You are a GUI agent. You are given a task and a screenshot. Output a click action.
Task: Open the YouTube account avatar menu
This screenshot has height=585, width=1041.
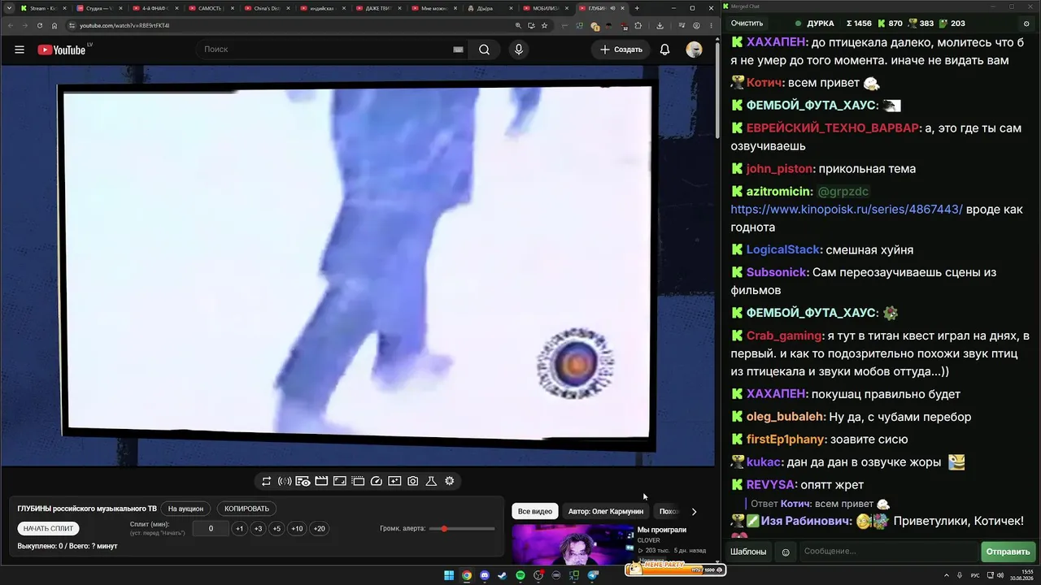click(694, 50)
